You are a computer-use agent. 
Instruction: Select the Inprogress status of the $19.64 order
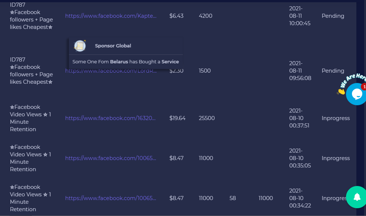336,118
